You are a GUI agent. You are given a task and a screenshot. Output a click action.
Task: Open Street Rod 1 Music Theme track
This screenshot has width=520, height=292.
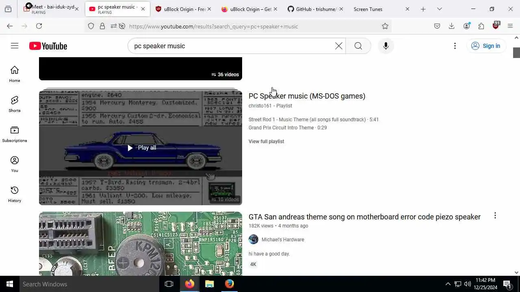point(313,120)
